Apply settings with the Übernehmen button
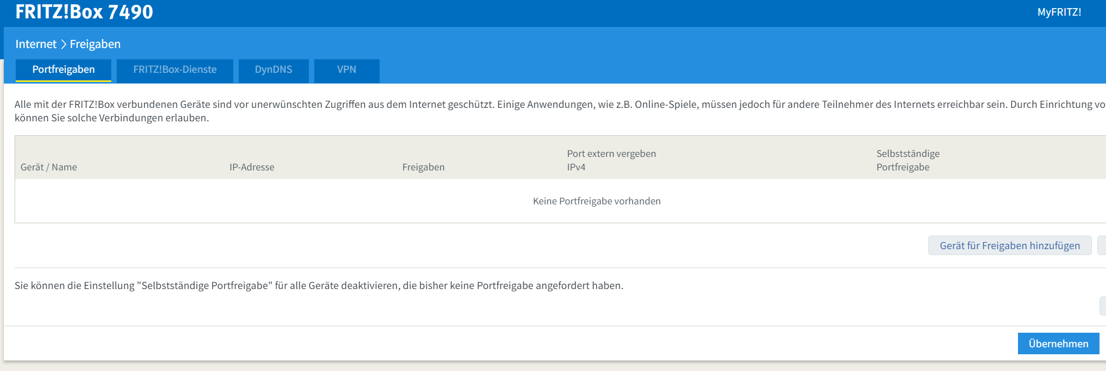The width and height of the screenshot is (1106, 371). pos(1058,343)
